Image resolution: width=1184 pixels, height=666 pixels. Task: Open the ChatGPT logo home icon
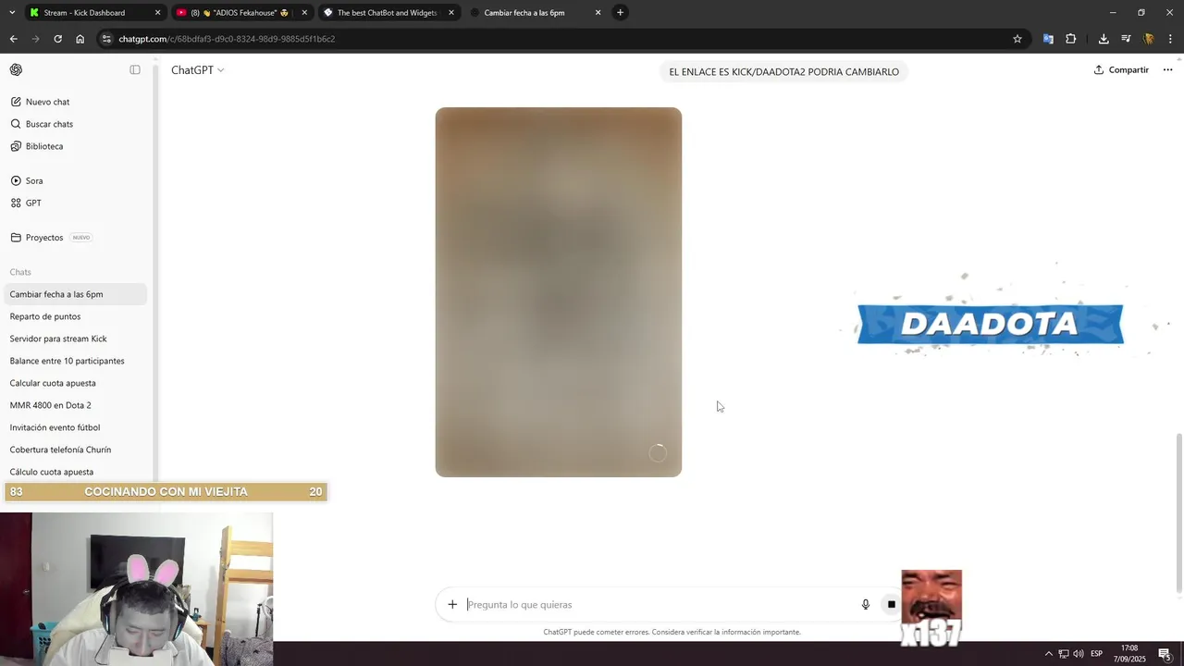point(16,70)
